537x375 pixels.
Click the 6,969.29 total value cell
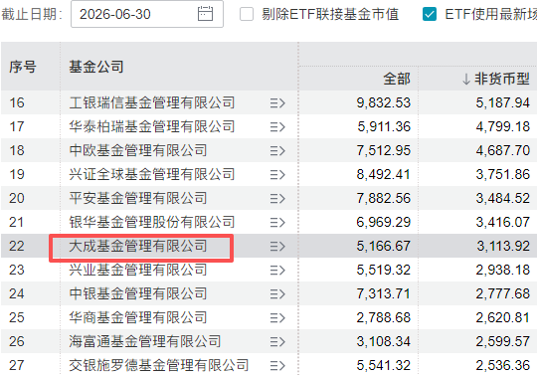click(383, 222)
